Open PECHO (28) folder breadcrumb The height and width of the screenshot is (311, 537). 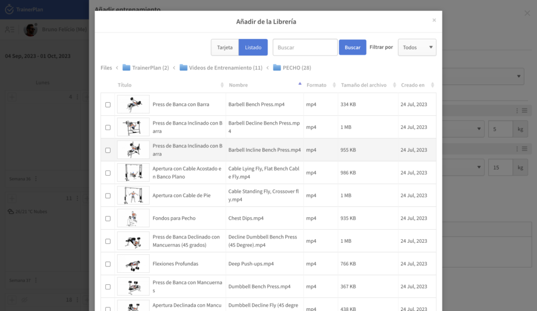(297, 68)
